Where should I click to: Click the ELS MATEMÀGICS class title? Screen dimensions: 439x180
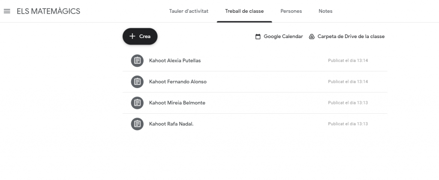pos(48,11)
